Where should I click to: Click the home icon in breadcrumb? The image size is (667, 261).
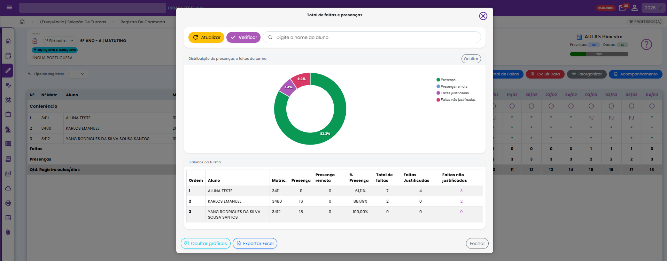pyautogui.click(x=22, y=22)
